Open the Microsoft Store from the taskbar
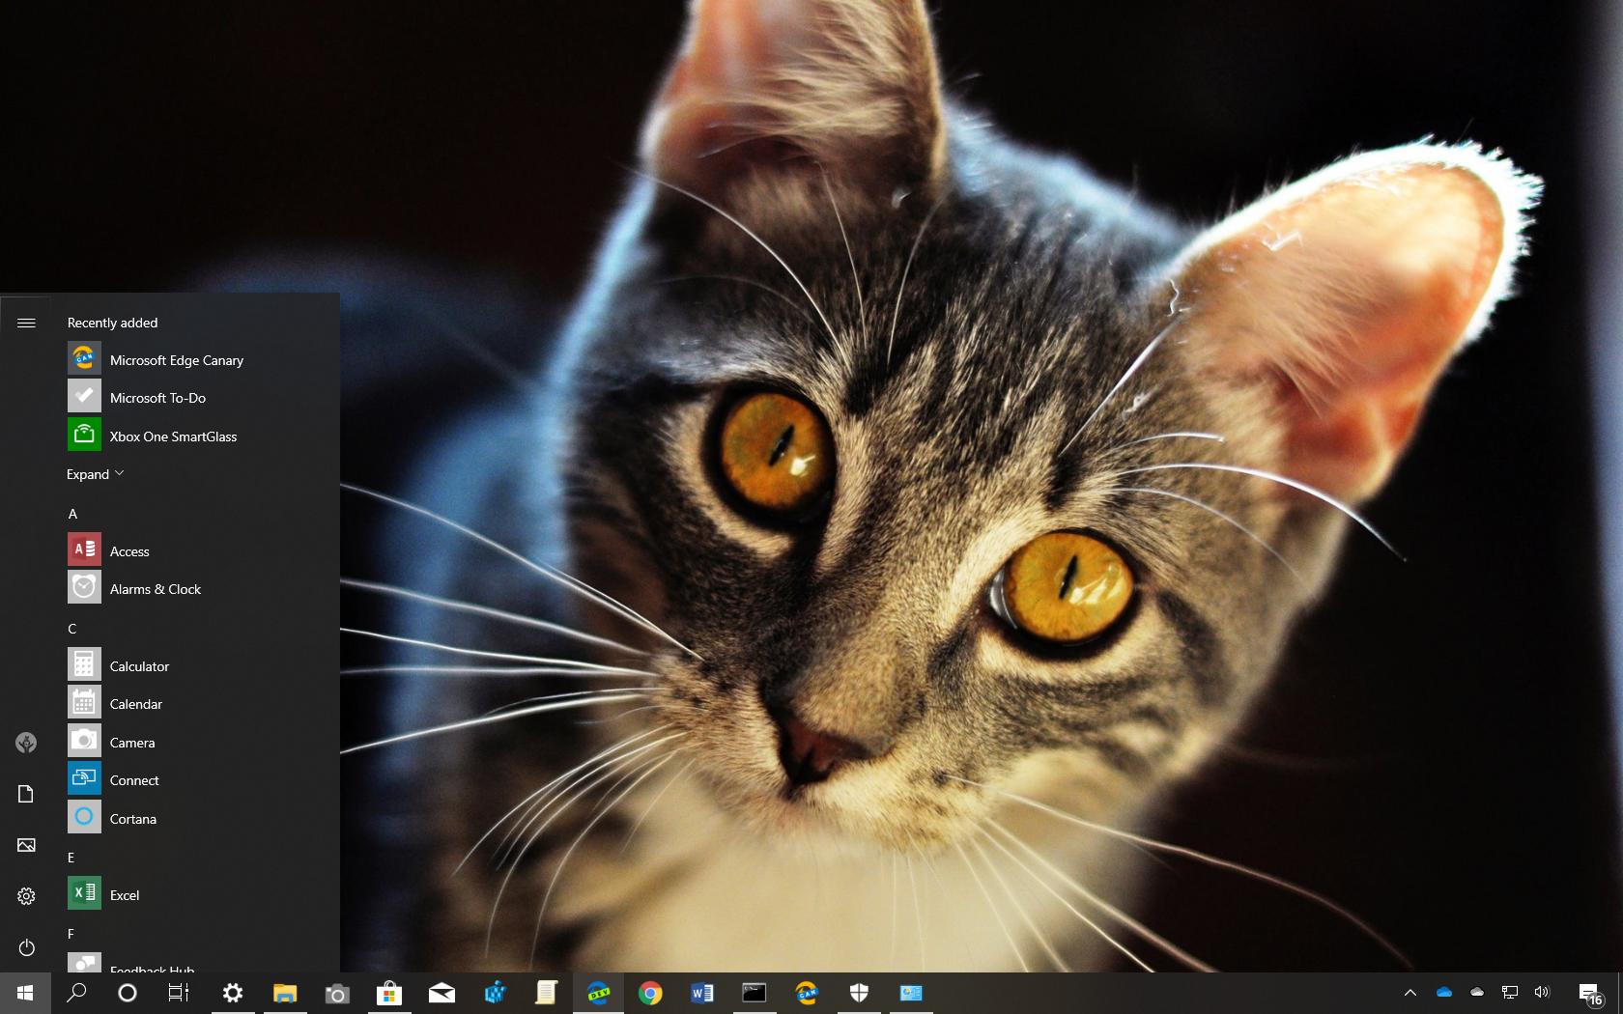The height and width of the screenshot is (1014, 1623). point(389,993)
